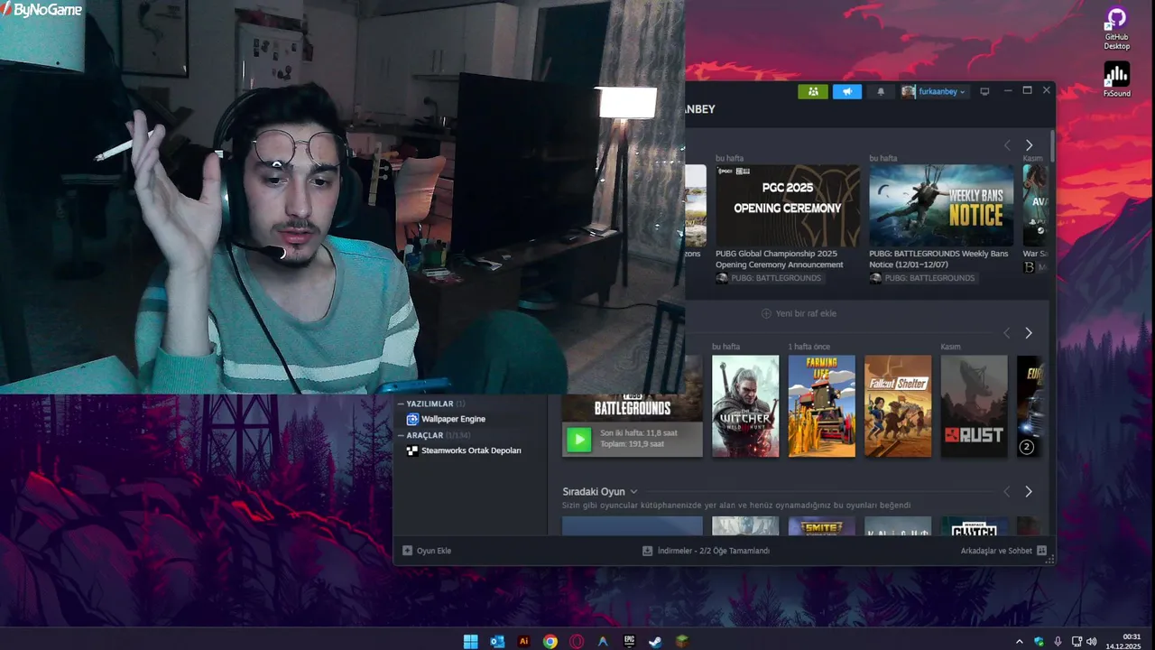Open Adobe Illustrator from the taskbar

tap(523, 642)
